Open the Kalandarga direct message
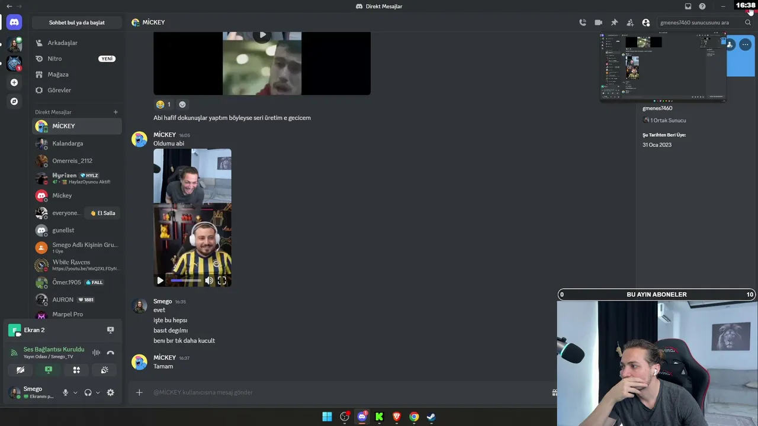This screenshot has width=758, height=426. pos(77,143)
